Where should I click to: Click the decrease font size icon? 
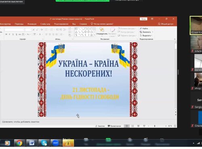point(37,29)
